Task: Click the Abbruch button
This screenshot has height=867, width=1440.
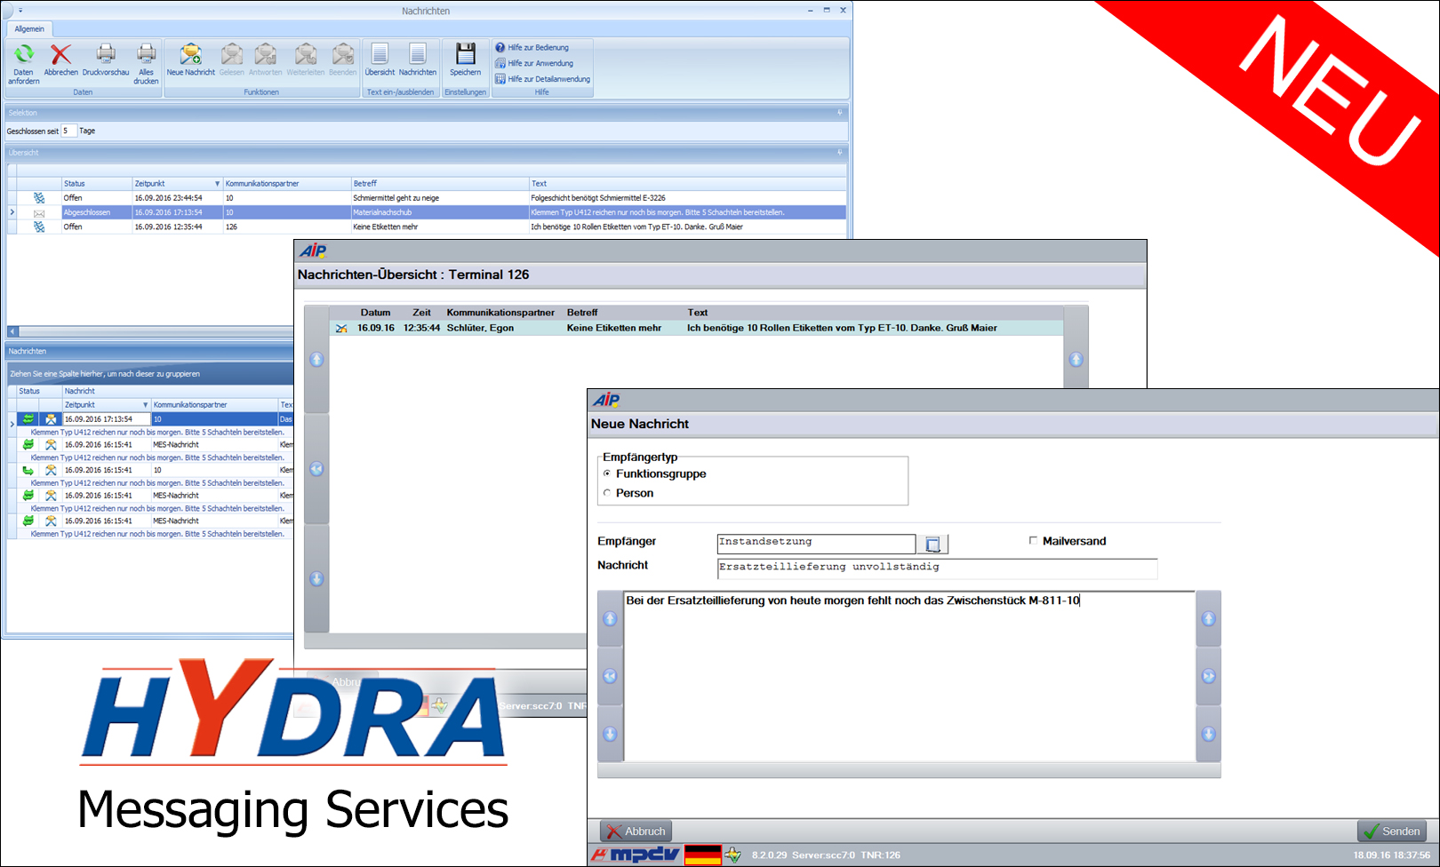Action: tap(636, 831)
